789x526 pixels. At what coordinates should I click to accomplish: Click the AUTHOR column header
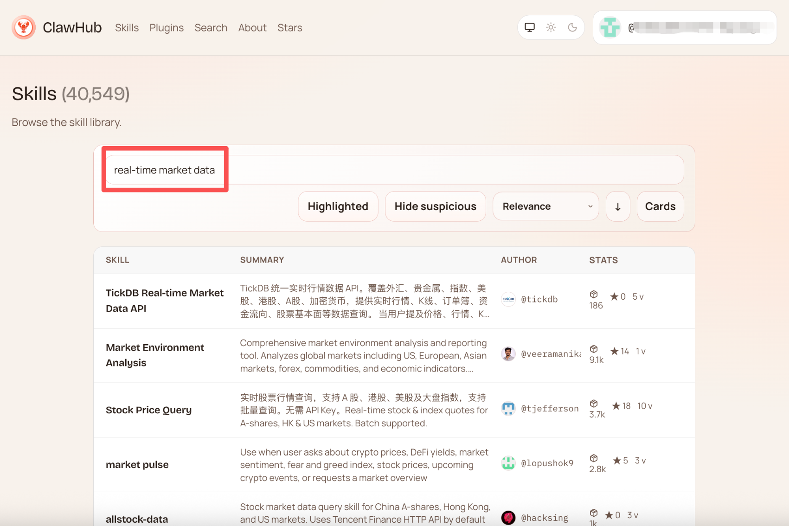pyautogui.click(x=519, y=260)
